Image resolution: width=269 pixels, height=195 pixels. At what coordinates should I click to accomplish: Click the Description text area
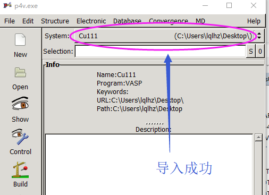149,164
